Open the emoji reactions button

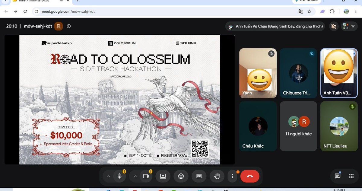tap(181, 176)
